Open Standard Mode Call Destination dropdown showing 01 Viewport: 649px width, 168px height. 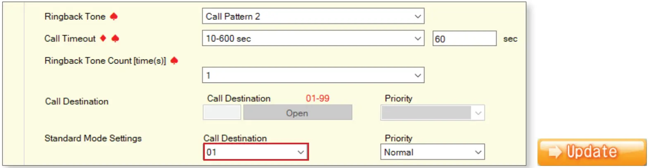(x=255, y=152)
